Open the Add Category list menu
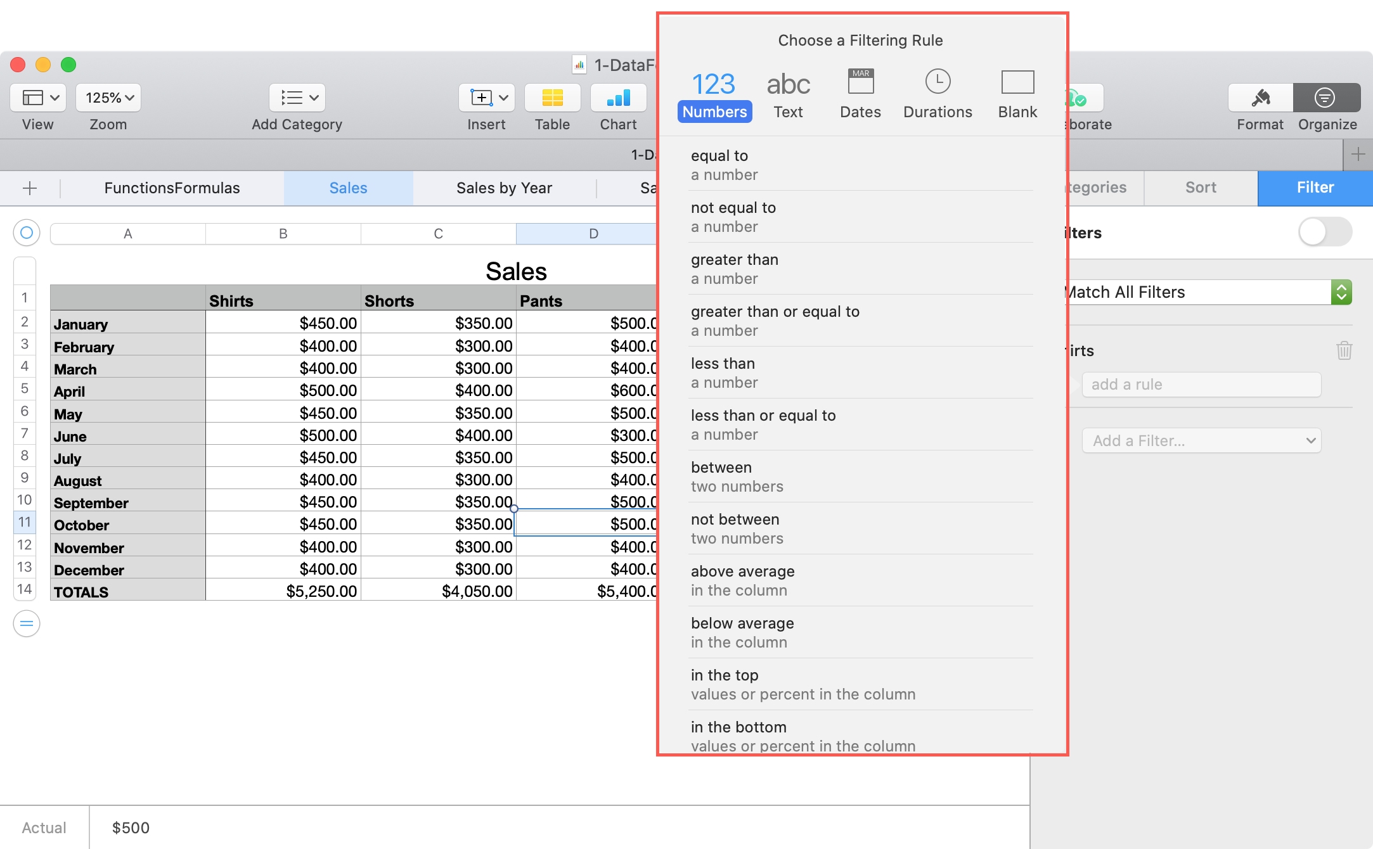Screen dimensions: 1373x849 coord(297,98)
